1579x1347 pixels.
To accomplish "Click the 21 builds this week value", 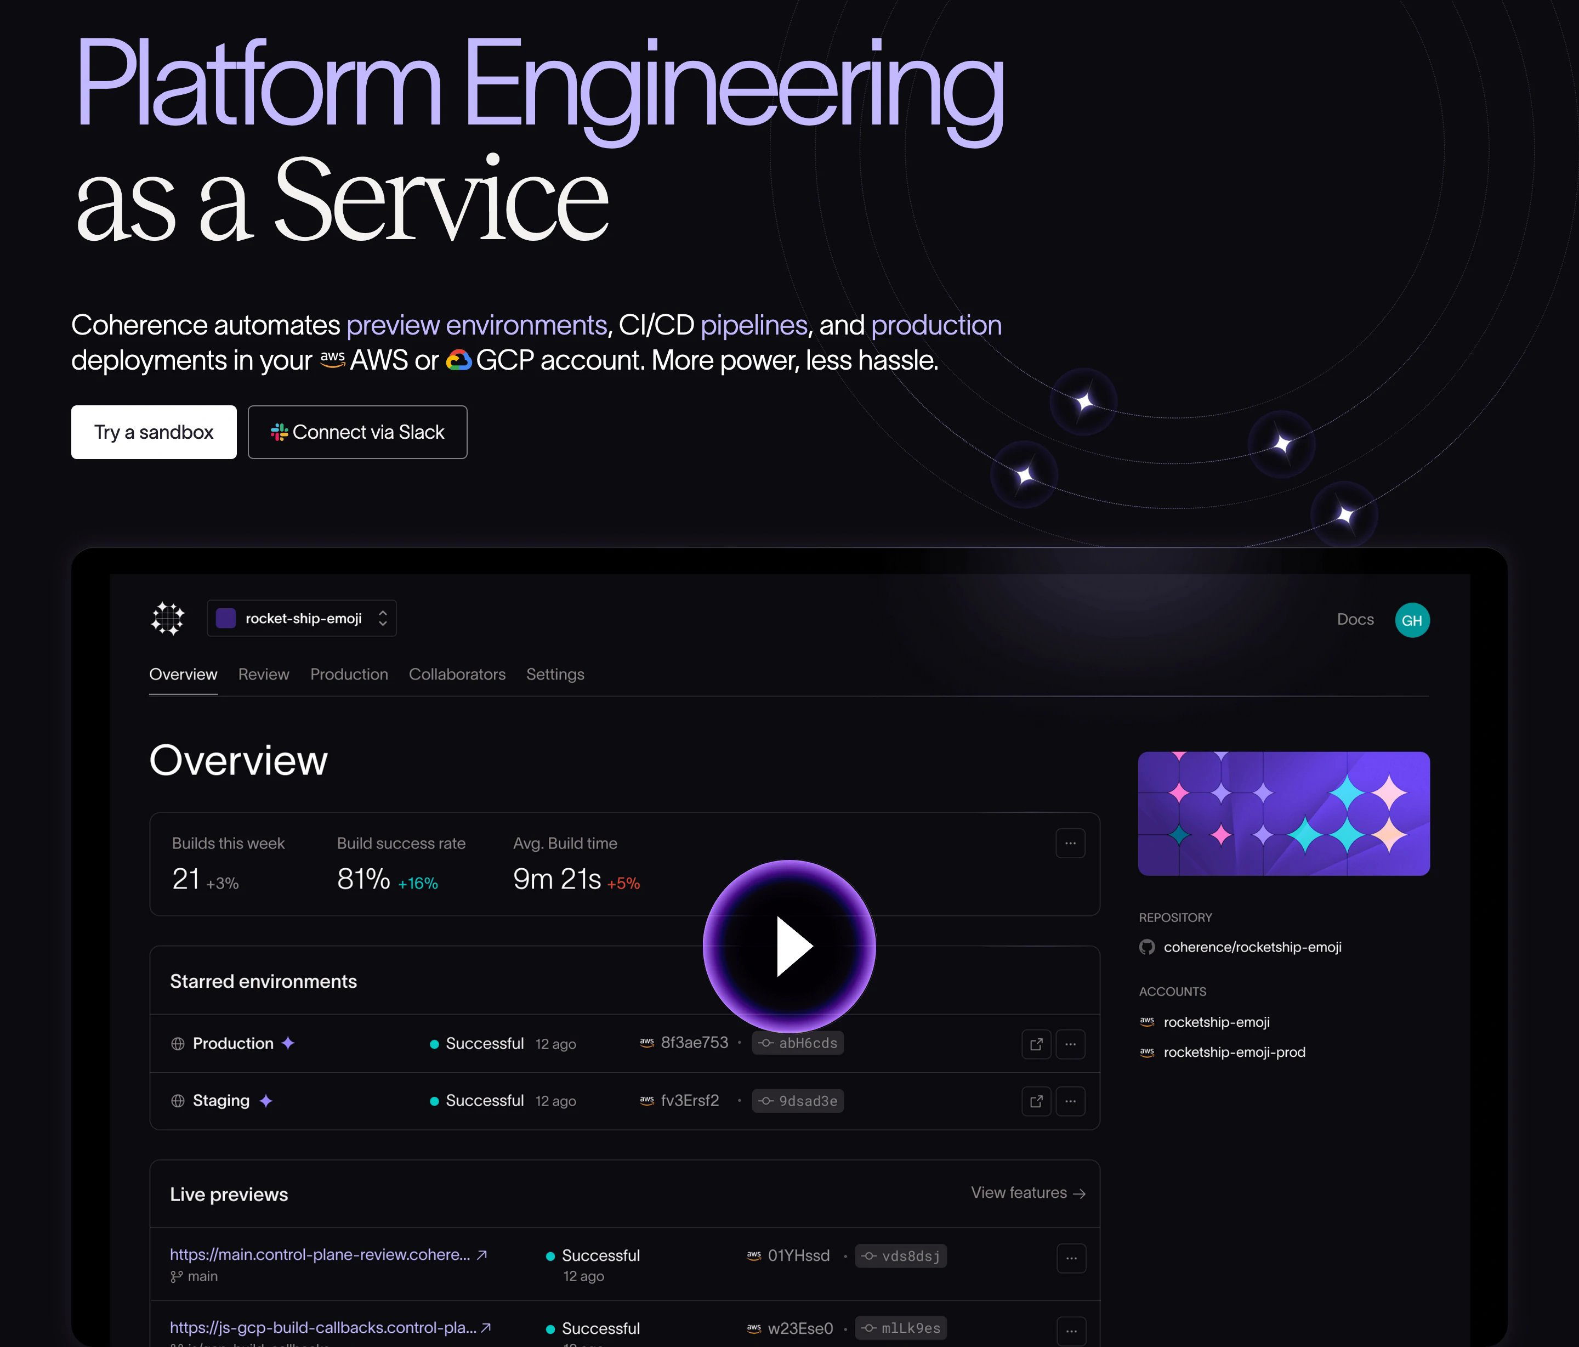I will pyautogui.click(x=186, y=880).
